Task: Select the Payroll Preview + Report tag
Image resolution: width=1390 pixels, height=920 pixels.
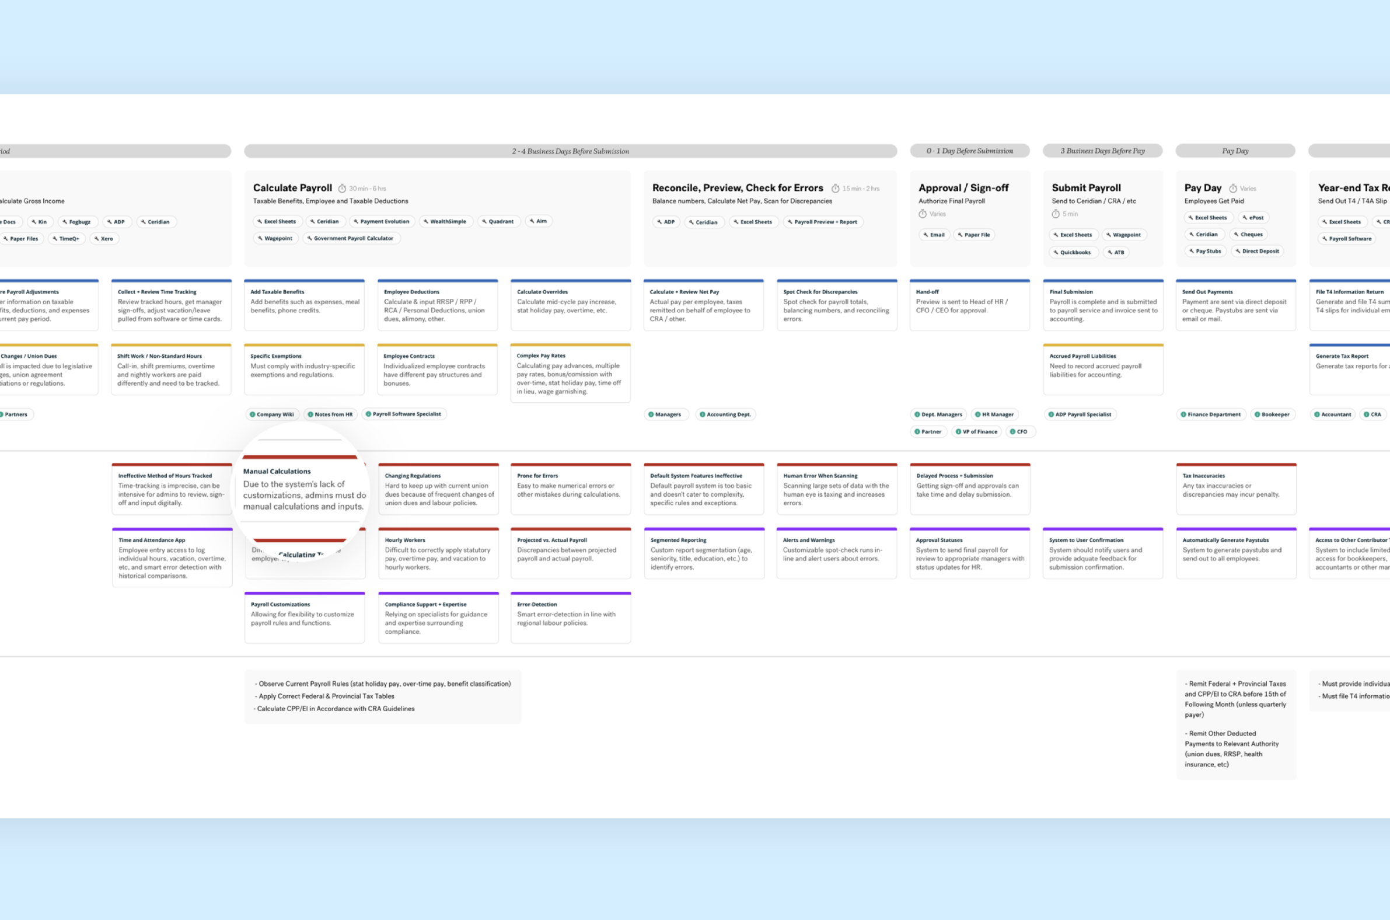Action: 823,222
